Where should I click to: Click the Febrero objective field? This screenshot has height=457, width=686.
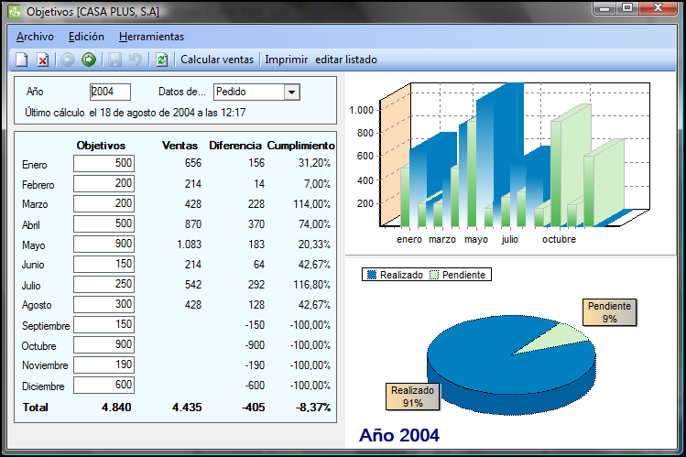[x=103, y=183]
